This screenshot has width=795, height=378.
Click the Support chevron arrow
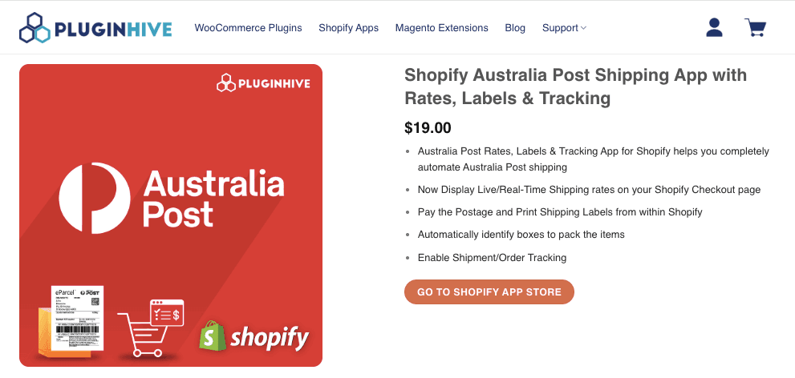tap(584, 28)
